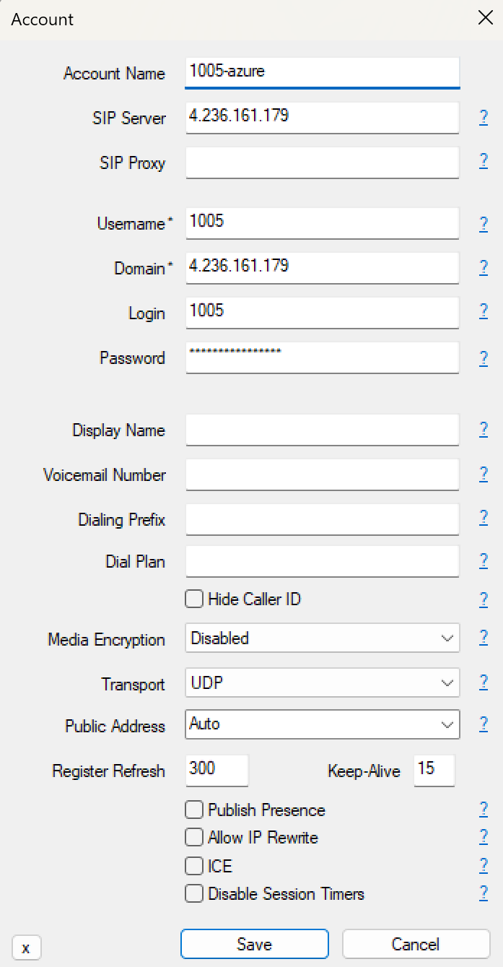The width and height of the screenshot is (503, 967).
Task: Click the help link beside Dial Plan
Action: pos(484,560)
